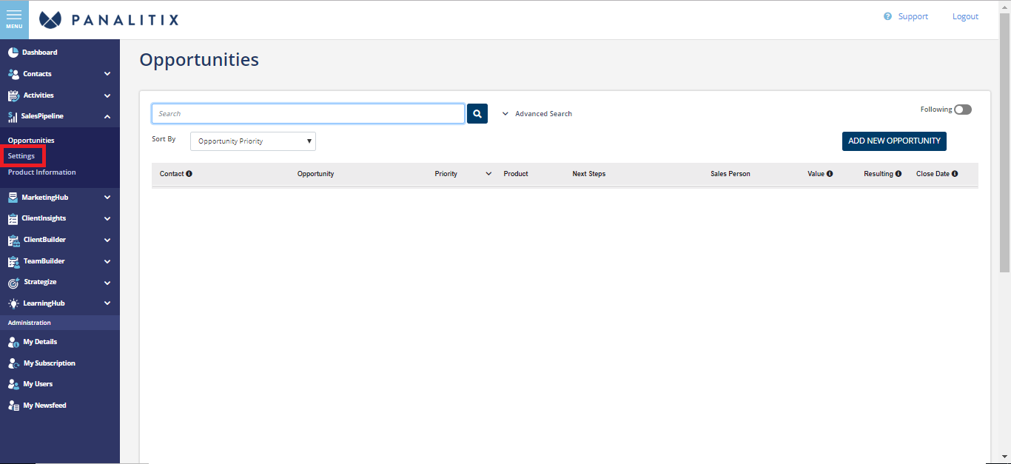
Task: Click the Logout link
Action: (x=965, y=16)
